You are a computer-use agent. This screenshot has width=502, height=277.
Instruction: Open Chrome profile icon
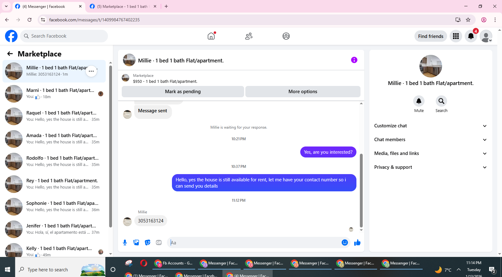pyautogui.click(x=484, y=20)
